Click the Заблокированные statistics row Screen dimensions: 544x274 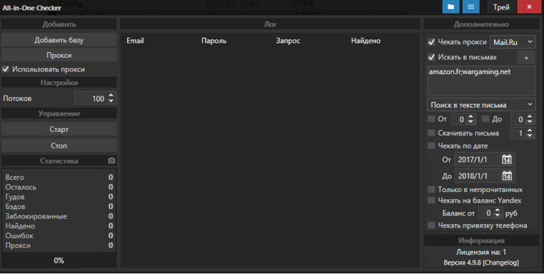coord(59,216)
